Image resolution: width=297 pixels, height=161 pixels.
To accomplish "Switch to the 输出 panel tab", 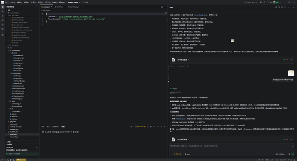I will pyautogui.click(x=48, y=127).
